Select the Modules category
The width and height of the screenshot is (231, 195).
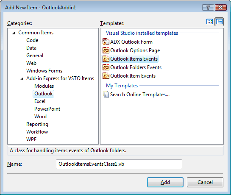point(44,86)
